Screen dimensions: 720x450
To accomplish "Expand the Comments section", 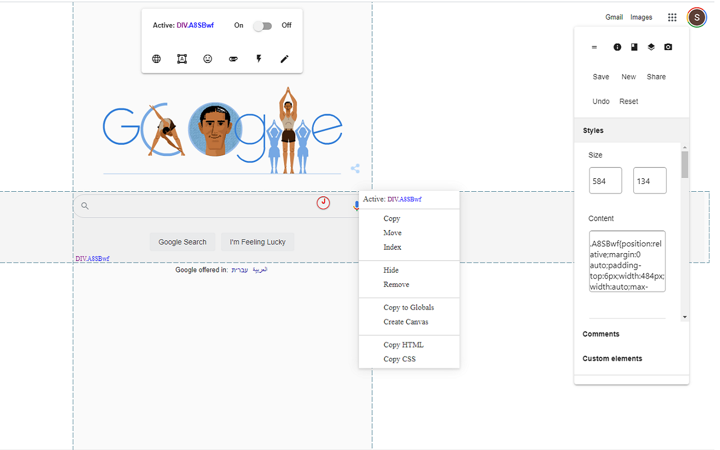I will point(601,334).
